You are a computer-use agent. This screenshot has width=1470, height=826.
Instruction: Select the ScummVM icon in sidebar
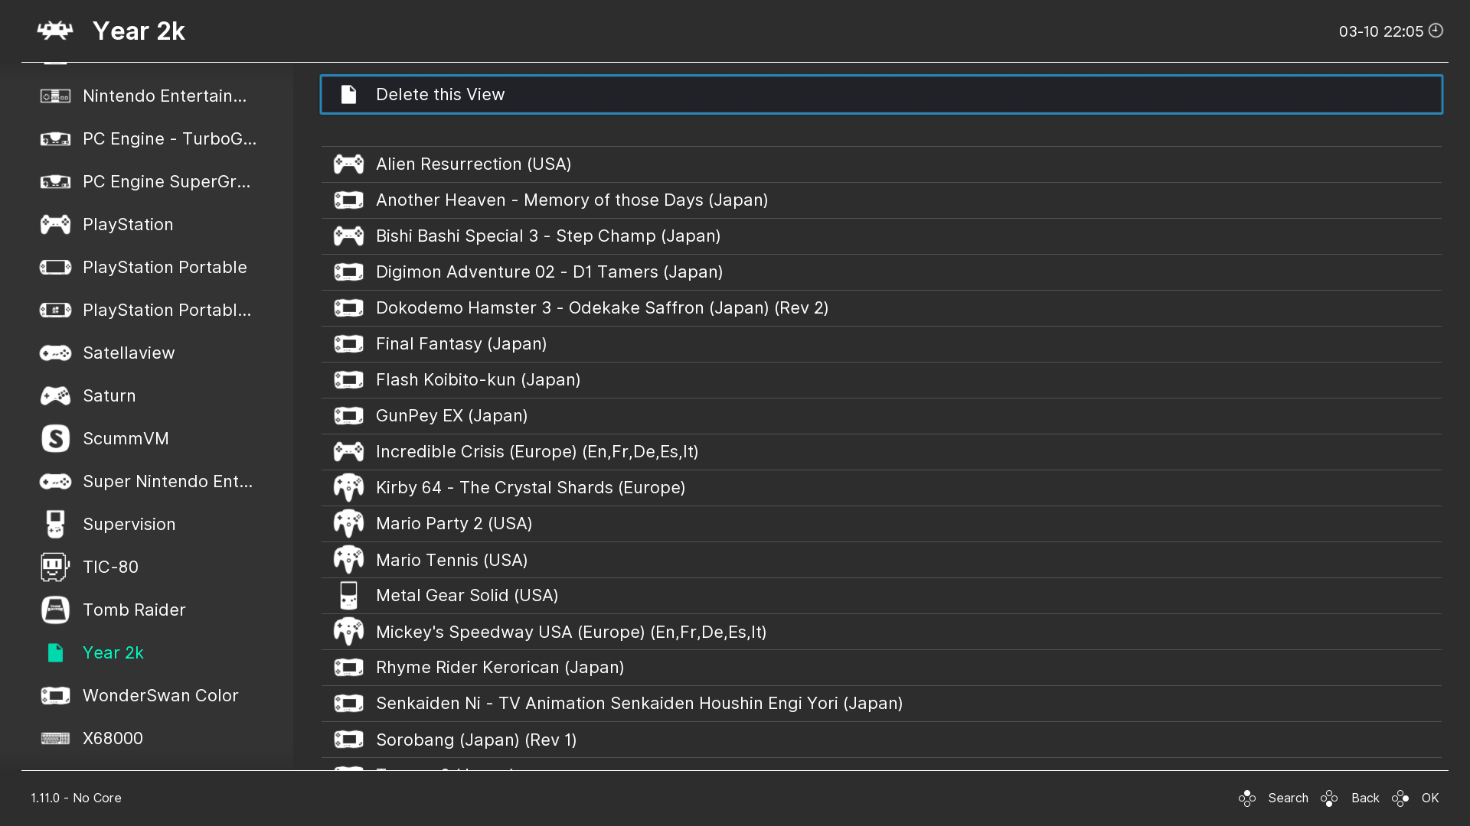pos(55,439)
